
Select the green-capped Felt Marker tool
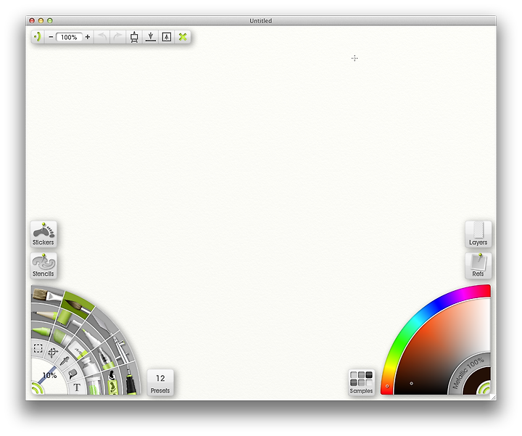62,336
